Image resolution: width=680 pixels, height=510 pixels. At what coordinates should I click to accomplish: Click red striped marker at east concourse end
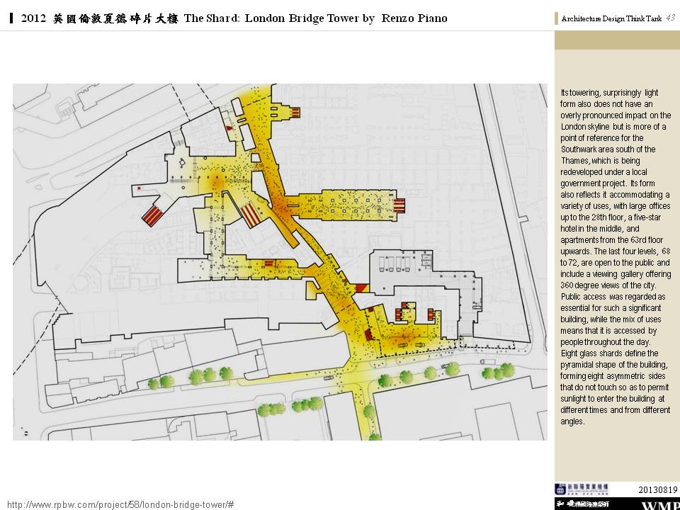399,205
